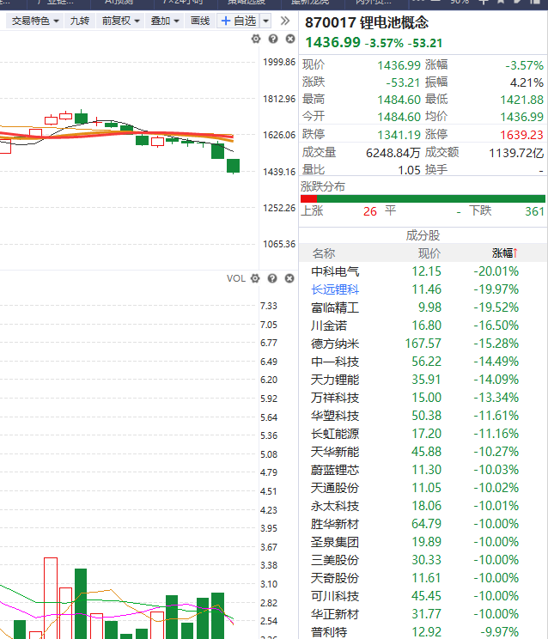Select 天力锂能 row
The image size is (548, 639).
pyautogui.click(x=423, y=380)
